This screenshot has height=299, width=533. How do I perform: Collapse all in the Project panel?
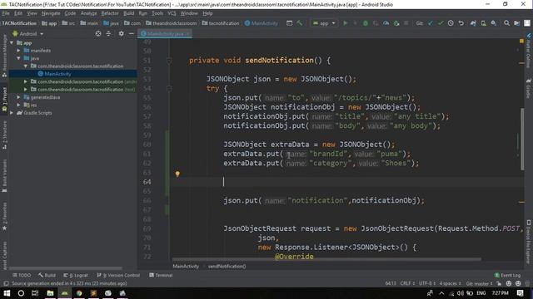coord(108,33)
